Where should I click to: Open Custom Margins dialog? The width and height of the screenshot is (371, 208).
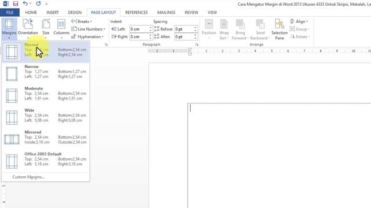[x=46, y=177]
